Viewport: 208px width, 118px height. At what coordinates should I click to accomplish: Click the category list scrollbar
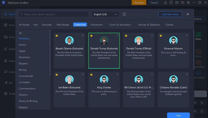tap(50, 52)
